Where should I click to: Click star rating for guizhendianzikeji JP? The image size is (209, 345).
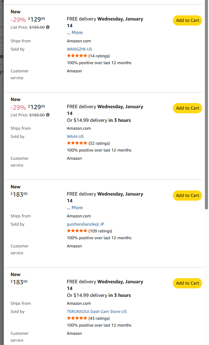(77, 231)
